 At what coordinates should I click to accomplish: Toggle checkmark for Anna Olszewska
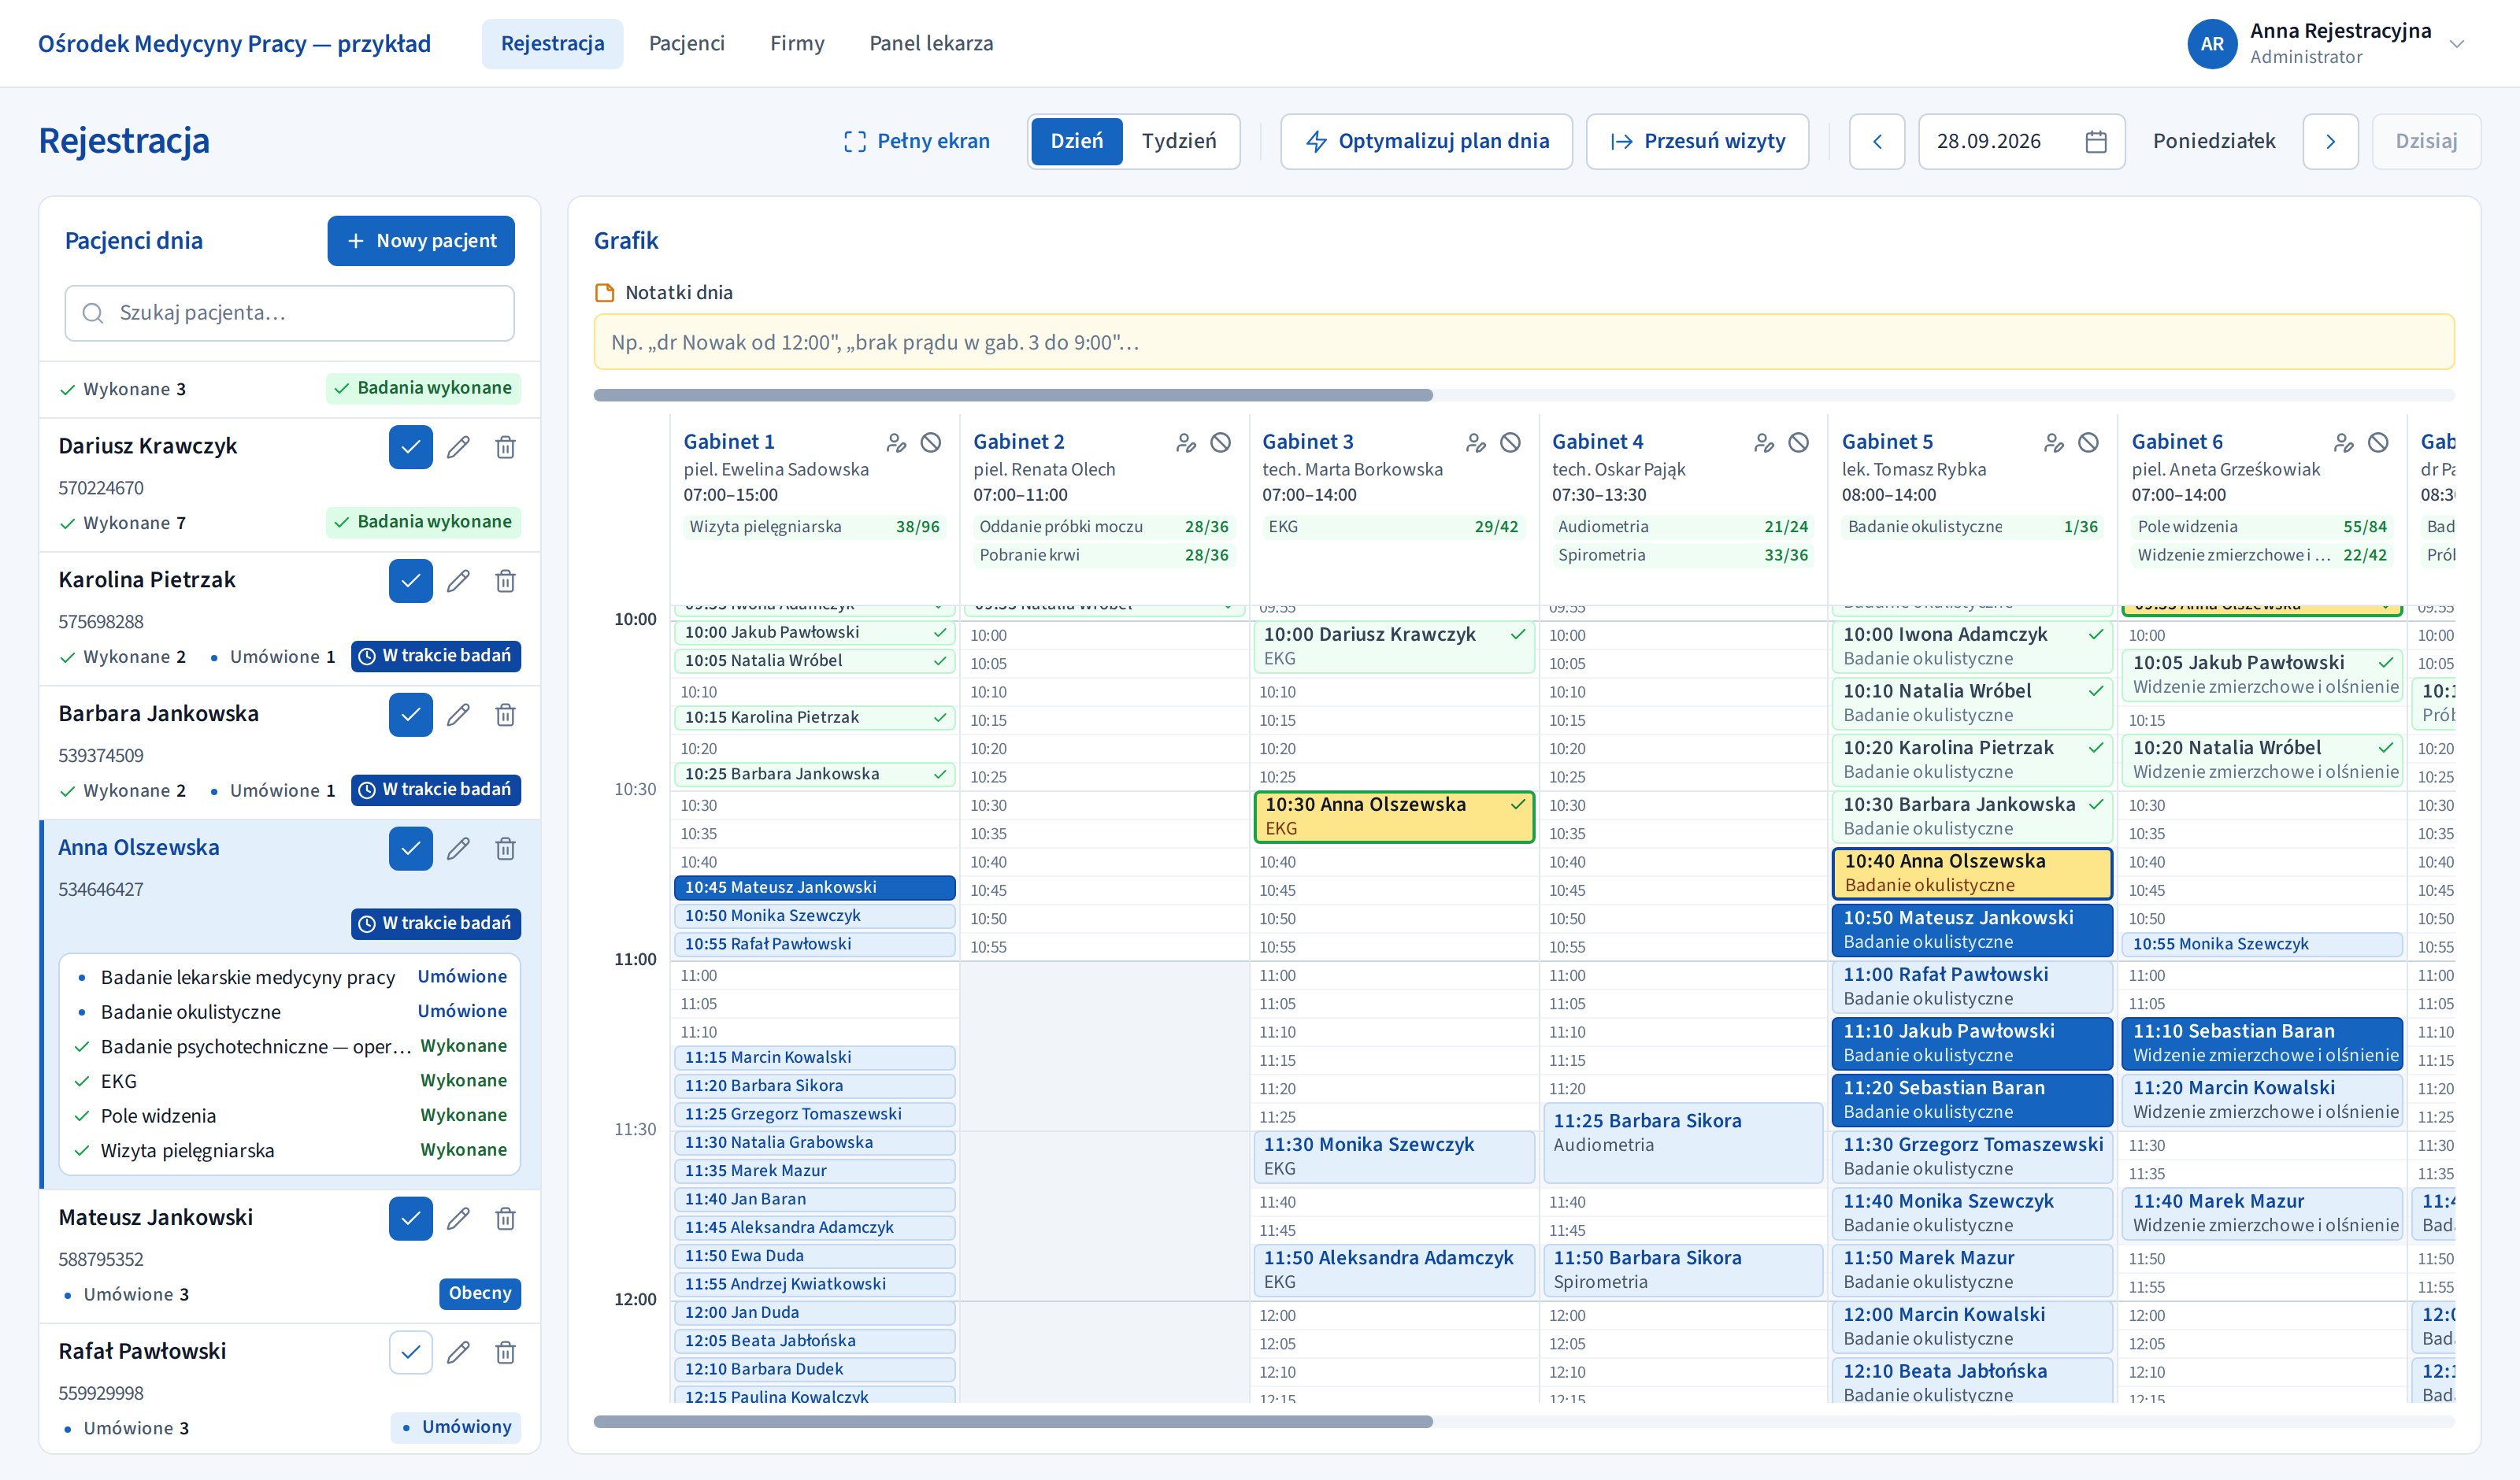click(x=410, y=849)
